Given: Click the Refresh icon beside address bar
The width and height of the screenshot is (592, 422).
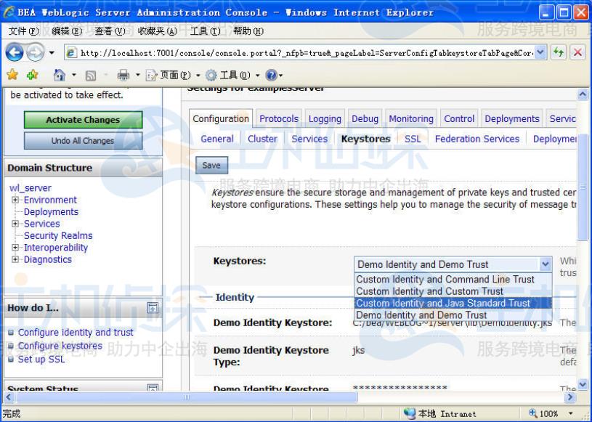Looking at the screenshot, I should (x=558, y=52).
